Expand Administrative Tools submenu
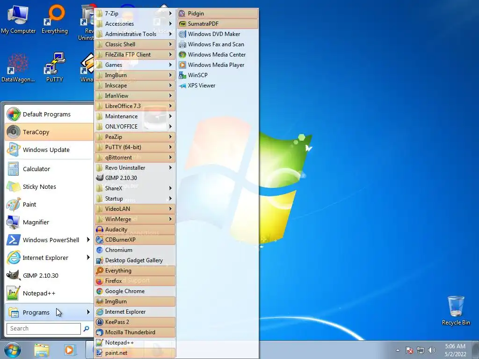479x359 pixels. (x=135, y=34)
